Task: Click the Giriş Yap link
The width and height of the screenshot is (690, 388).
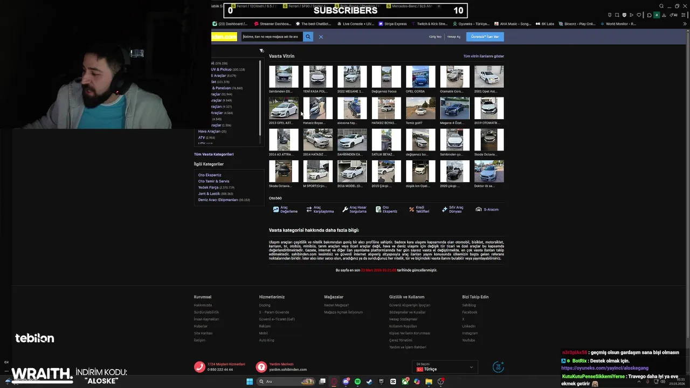Action: click(435, 37)
